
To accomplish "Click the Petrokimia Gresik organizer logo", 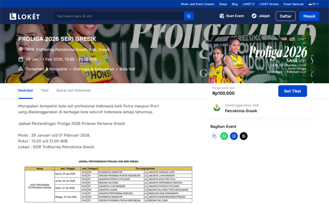I will point(217,108).
